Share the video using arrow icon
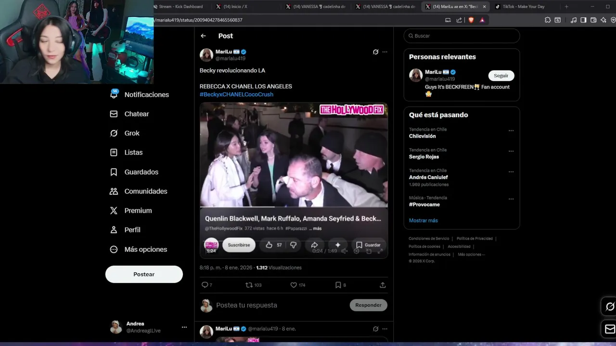Screen dimensions: 616x346 [314, 245]
